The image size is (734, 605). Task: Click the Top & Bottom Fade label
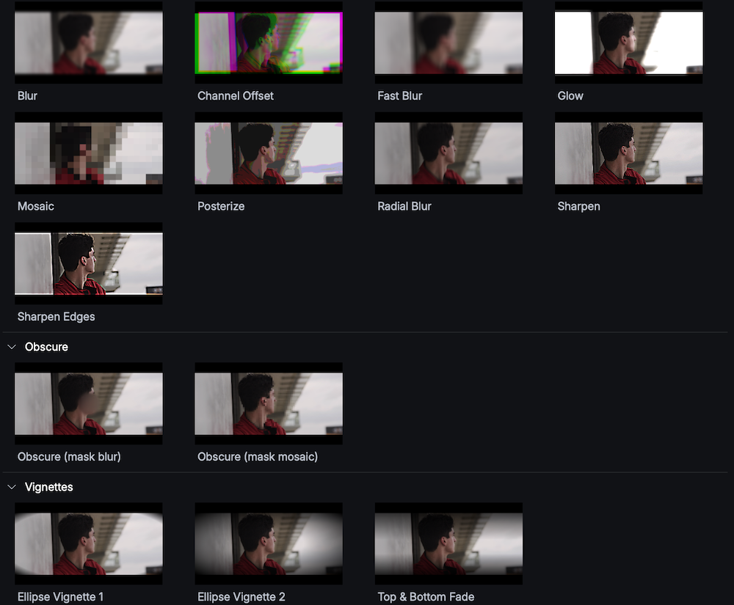[426, 597]
